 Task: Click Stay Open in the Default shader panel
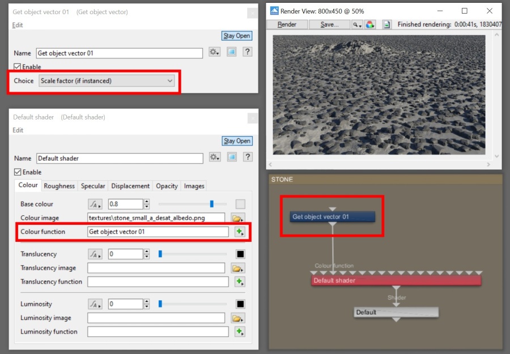237,141
